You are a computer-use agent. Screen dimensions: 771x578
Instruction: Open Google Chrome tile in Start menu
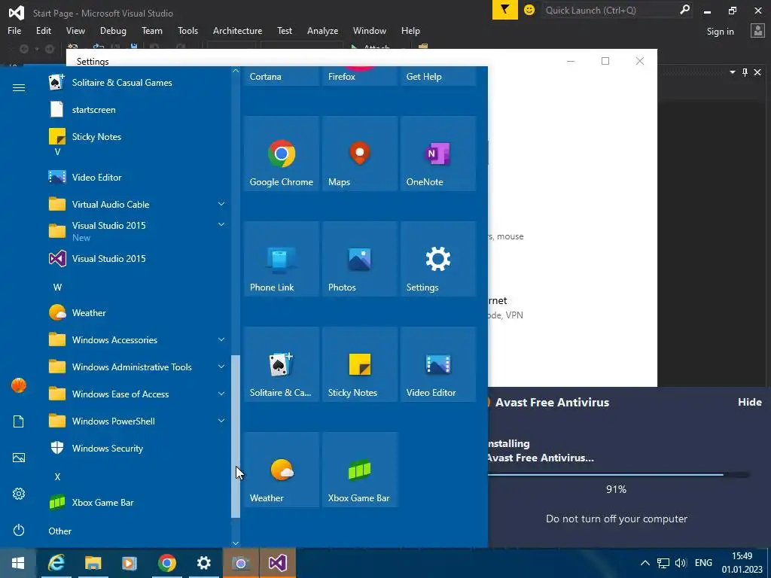tap(282, 154)
